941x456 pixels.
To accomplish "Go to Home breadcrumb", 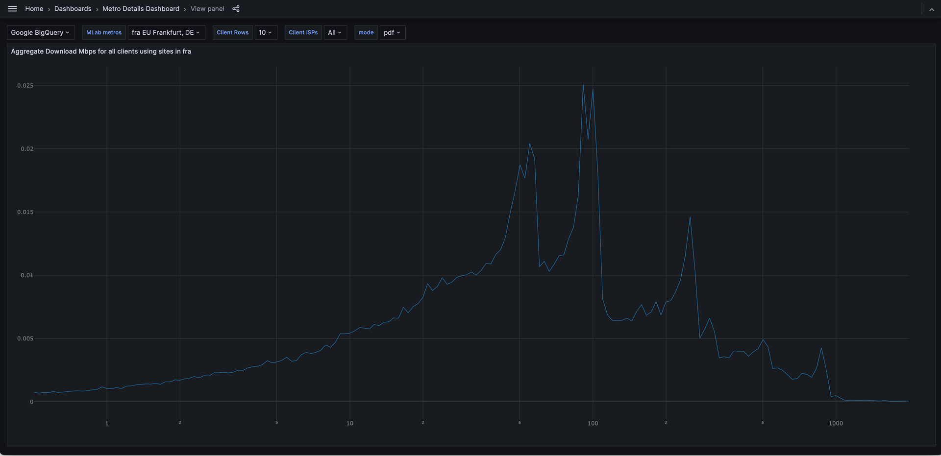I will click(34, 9).
